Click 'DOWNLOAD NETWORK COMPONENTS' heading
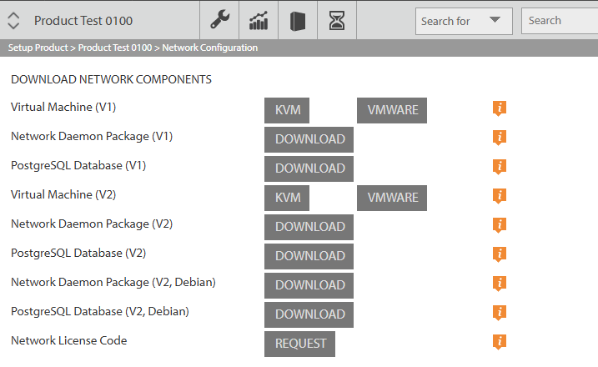 coord(111,79)
